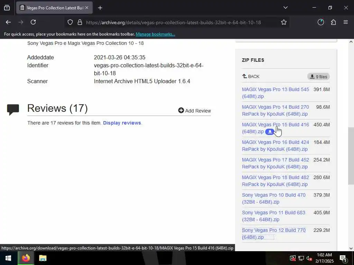The width and height of the screenshot is (354, 265).
Task: Reload the current page
Action: click(33, 22)
